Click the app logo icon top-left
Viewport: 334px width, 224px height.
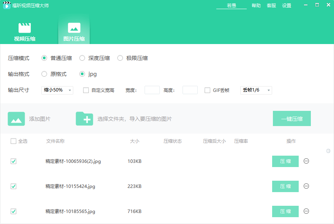click(6, 5)
